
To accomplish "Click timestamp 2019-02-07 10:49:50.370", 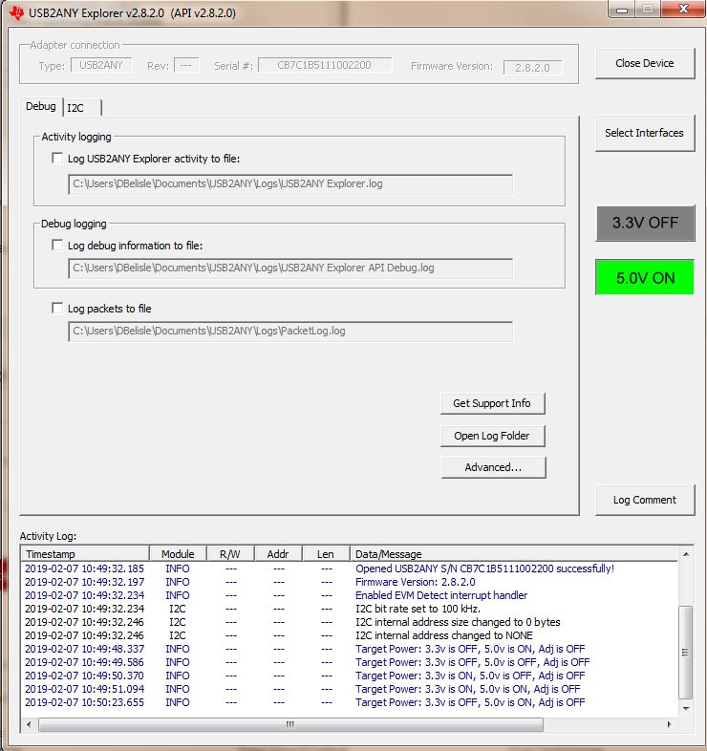I will pos(84,676).
